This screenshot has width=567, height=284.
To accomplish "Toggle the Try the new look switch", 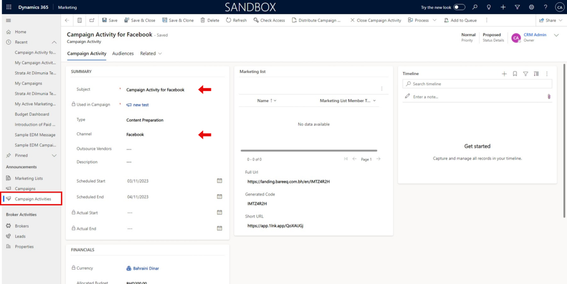I will point(459,7).
